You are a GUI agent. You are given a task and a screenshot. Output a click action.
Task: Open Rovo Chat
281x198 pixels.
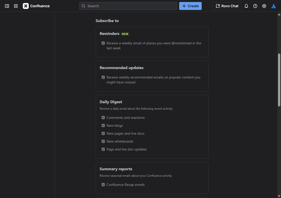pyautogui.click(x=227, y=6)
